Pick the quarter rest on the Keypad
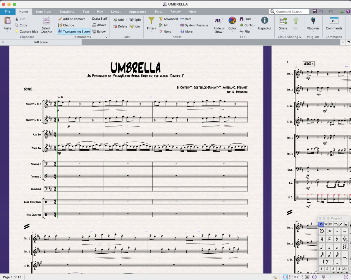Screen dimensions: 351x280 [x=323, y=261]
